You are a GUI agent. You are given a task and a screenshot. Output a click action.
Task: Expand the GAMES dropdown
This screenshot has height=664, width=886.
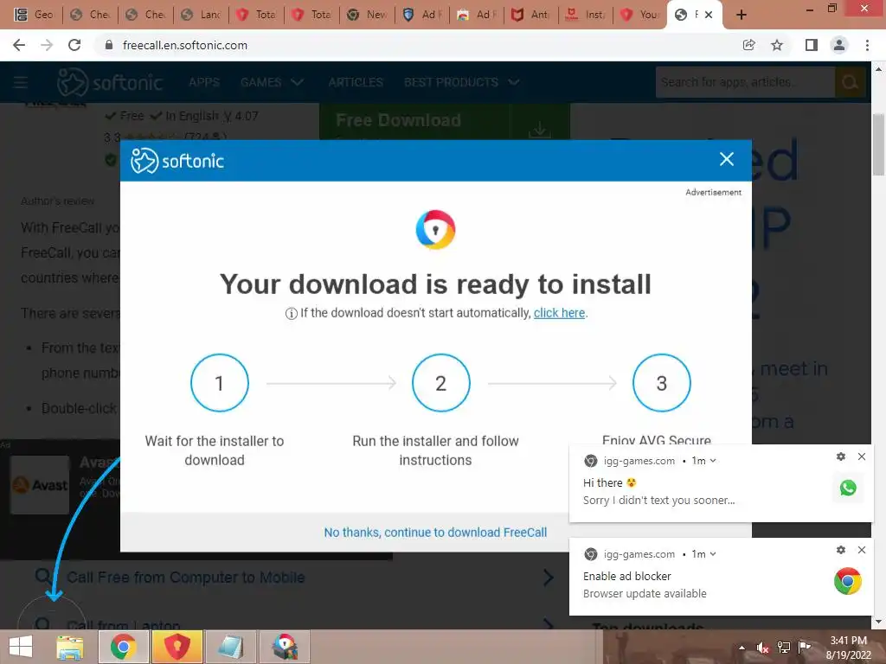[x=273, y=82]
